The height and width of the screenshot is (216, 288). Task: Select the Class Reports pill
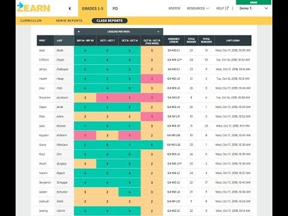click(x=110, y=20)
